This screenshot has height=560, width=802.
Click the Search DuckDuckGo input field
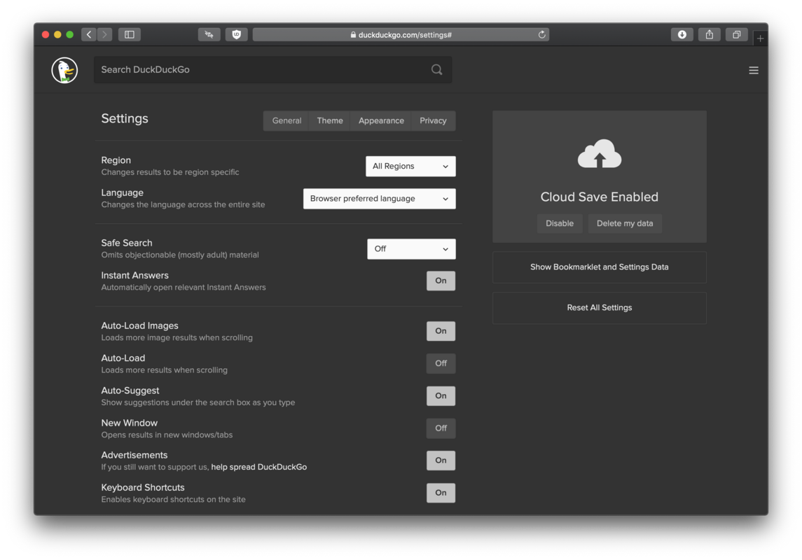point(272,69)
